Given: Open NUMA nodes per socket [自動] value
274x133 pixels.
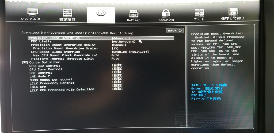Looking at the screenshot, I should click(117, 79).
